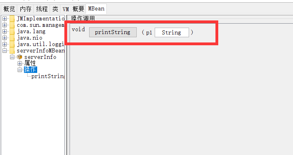Collapse the serverInfo node
Screen dimensions: 293x155
[12, 57]
